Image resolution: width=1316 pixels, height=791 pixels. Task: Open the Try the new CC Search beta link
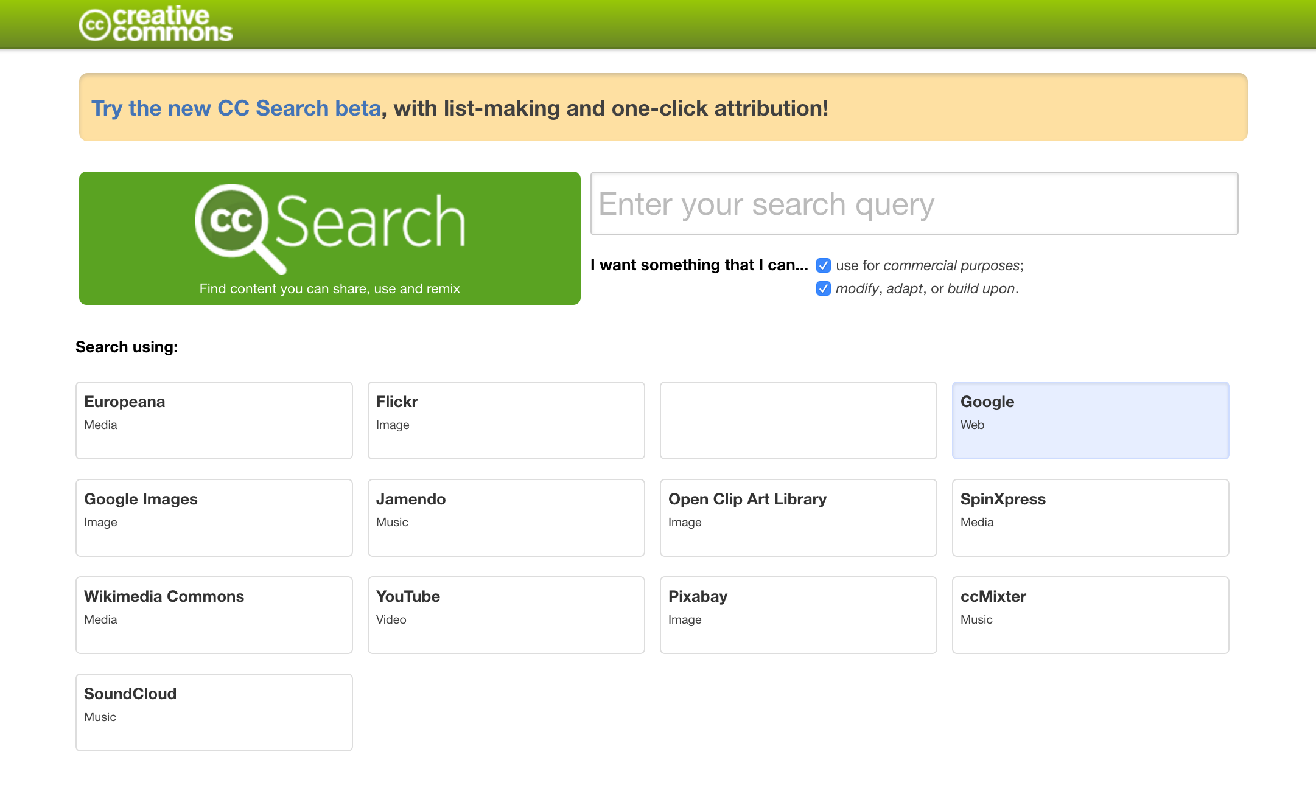(x=236, y=108)
